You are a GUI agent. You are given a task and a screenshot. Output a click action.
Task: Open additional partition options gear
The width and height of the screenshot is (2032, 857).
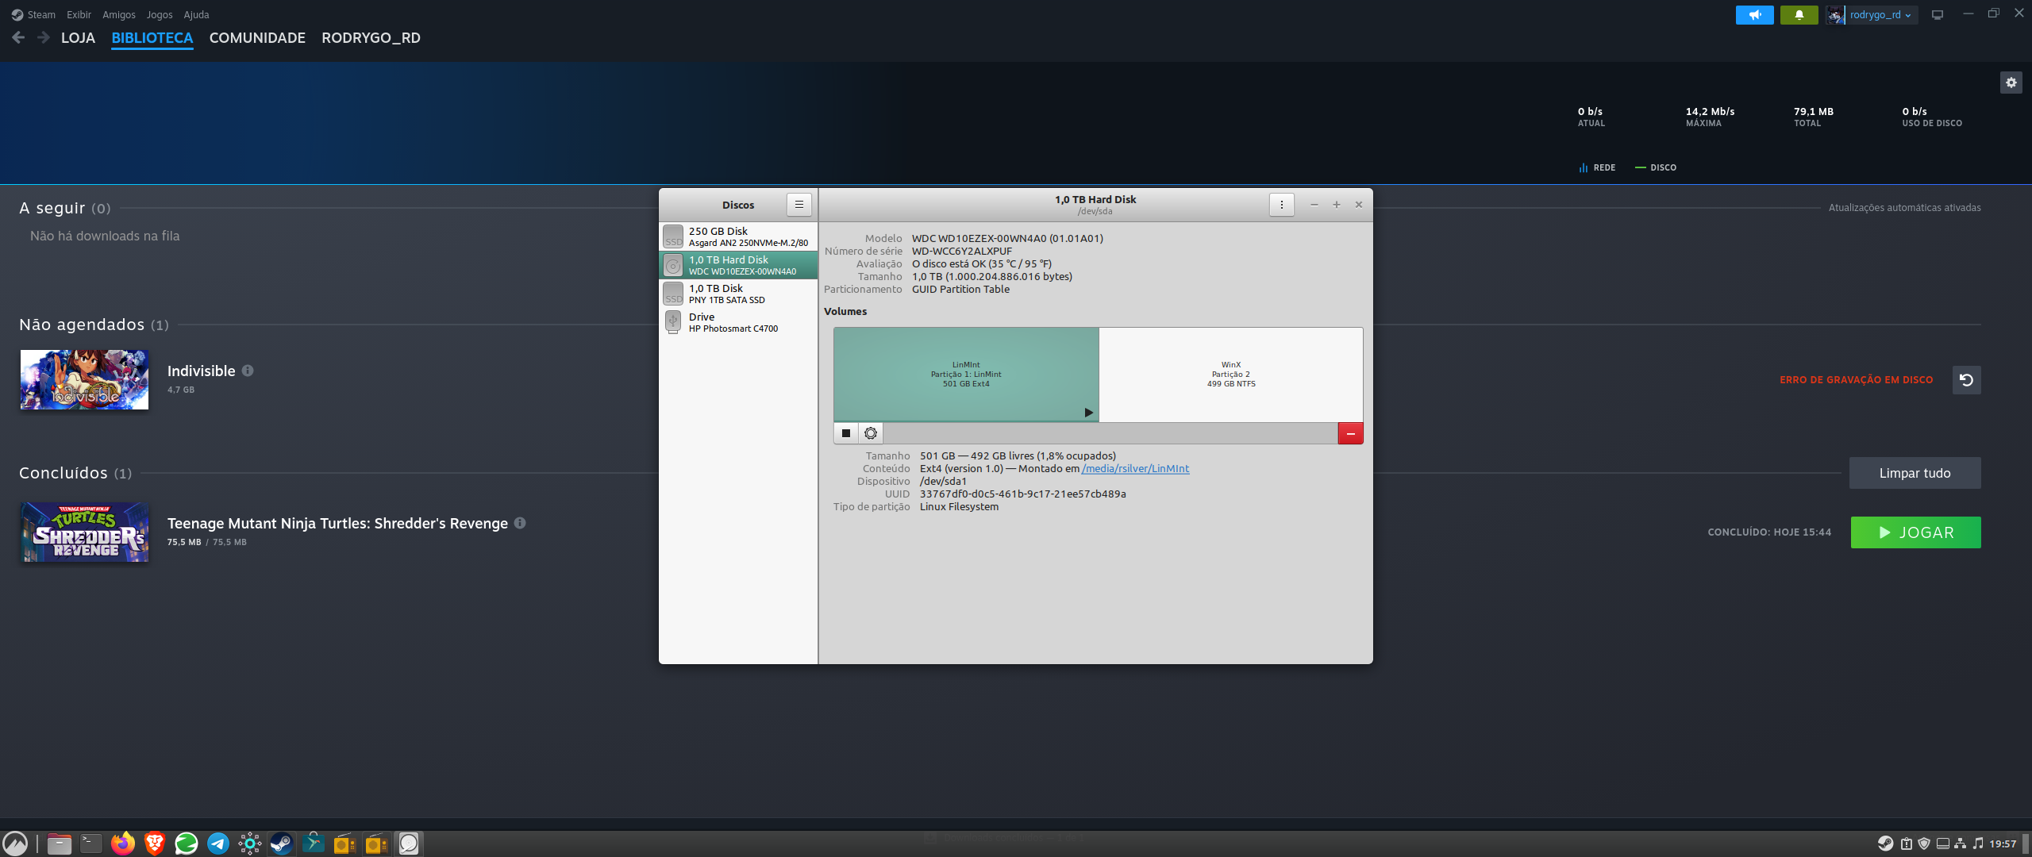(871, 433)
